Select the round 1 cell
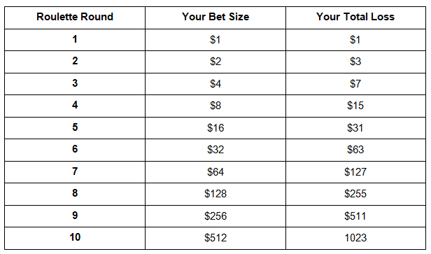Viewport: 431px width, 254px height. pos(75,40)
